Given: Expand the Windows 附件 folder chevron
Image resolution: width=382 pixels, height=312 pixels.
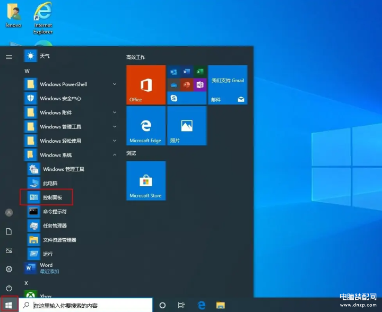Looking at the screenshot, I should pyautogui.click(x=115, y=112).
